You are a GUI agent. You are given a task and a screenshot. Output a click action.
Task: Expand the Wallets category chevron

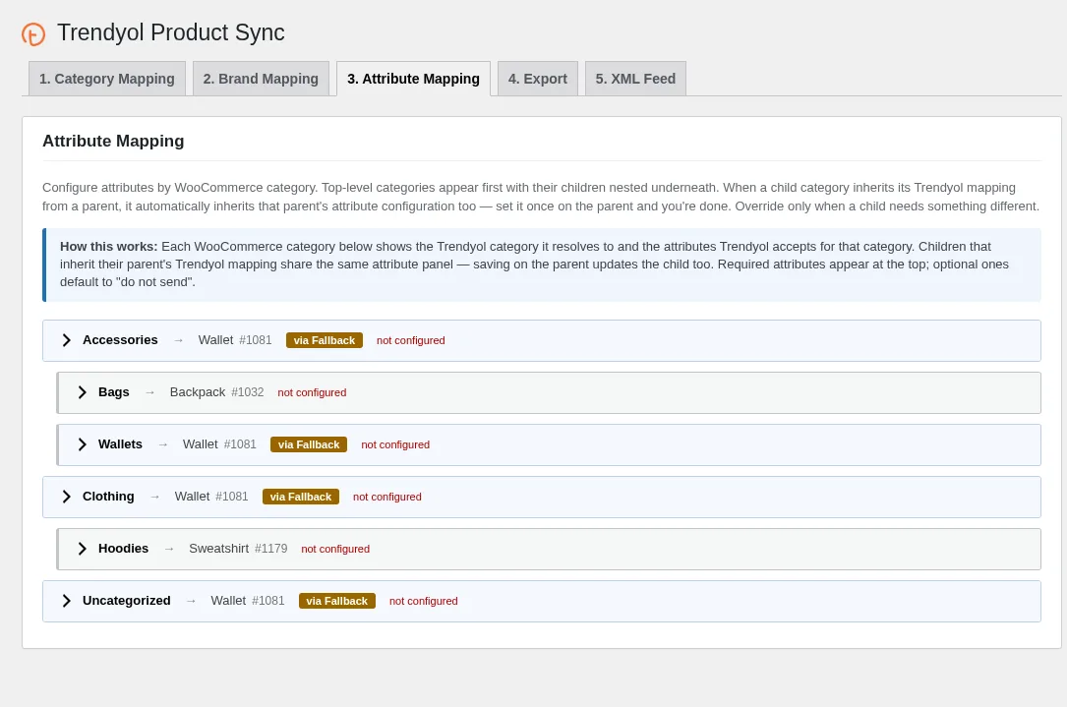click(x=83, y=444)
